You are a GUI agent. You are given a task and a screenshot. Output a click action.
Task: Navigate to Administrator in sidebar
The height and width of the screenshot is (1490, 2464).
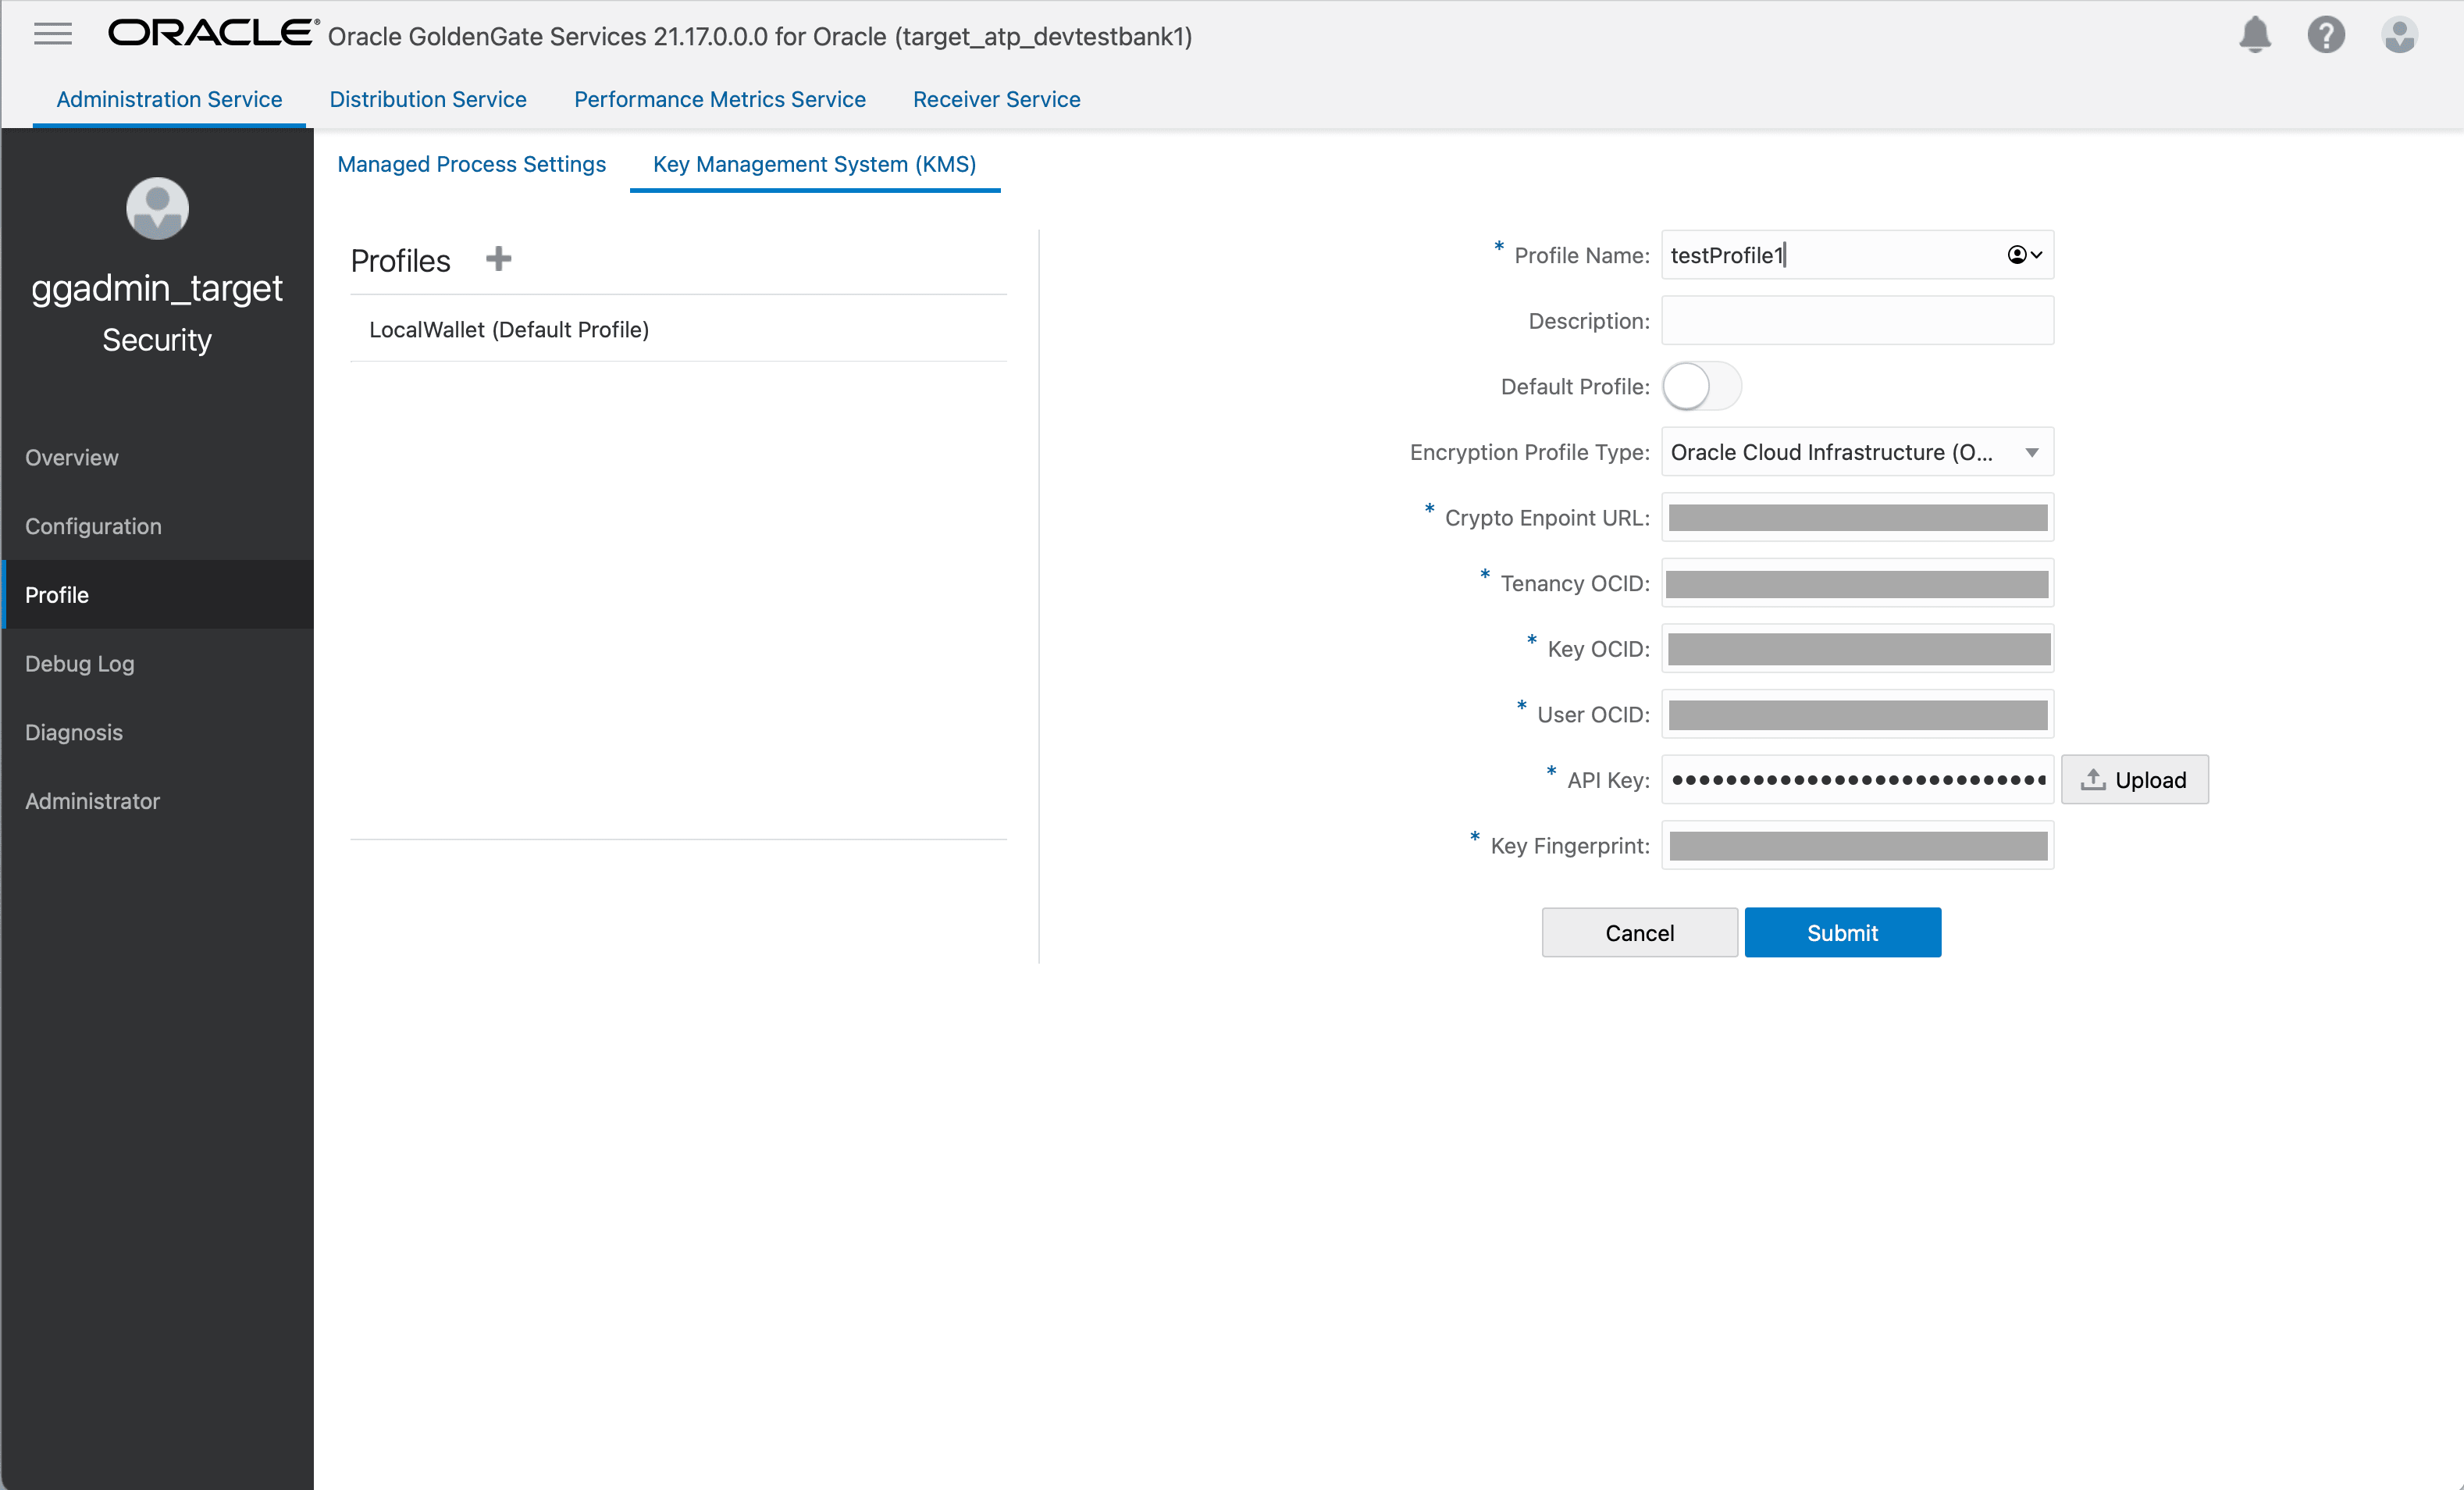pyautogui.click(x=92, y=801)
